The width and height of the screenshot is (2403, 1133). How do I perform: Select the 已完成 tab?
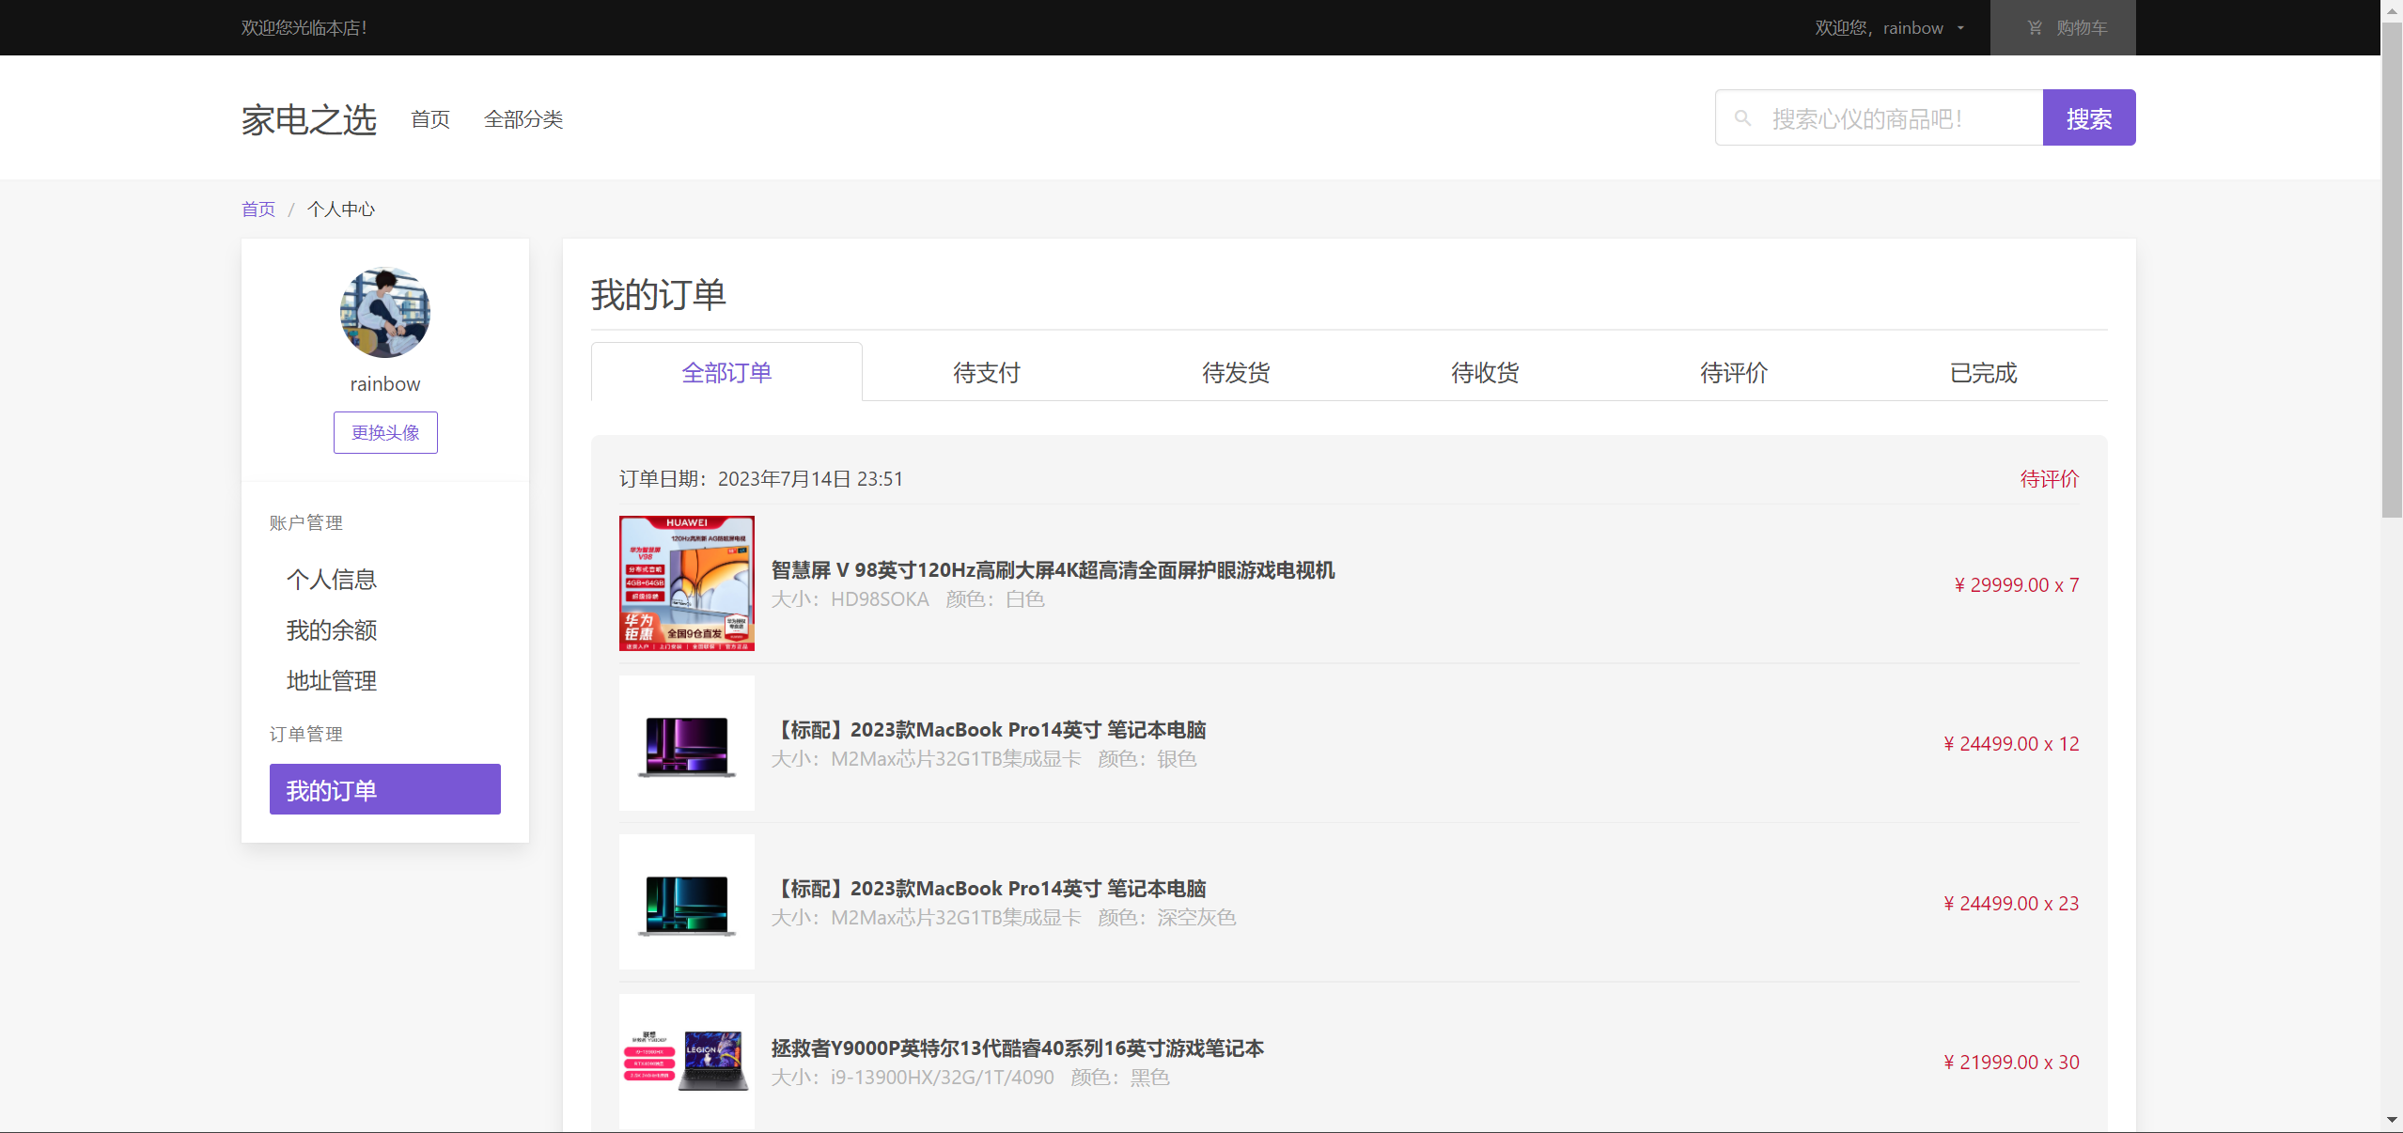pos(1982,373)
